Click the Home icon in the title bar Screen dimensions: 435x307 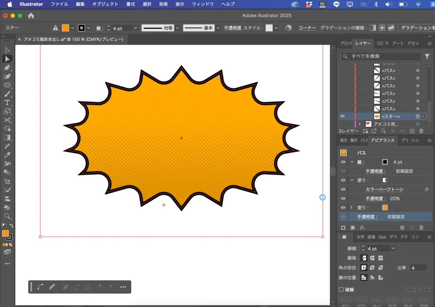(31, 16)
